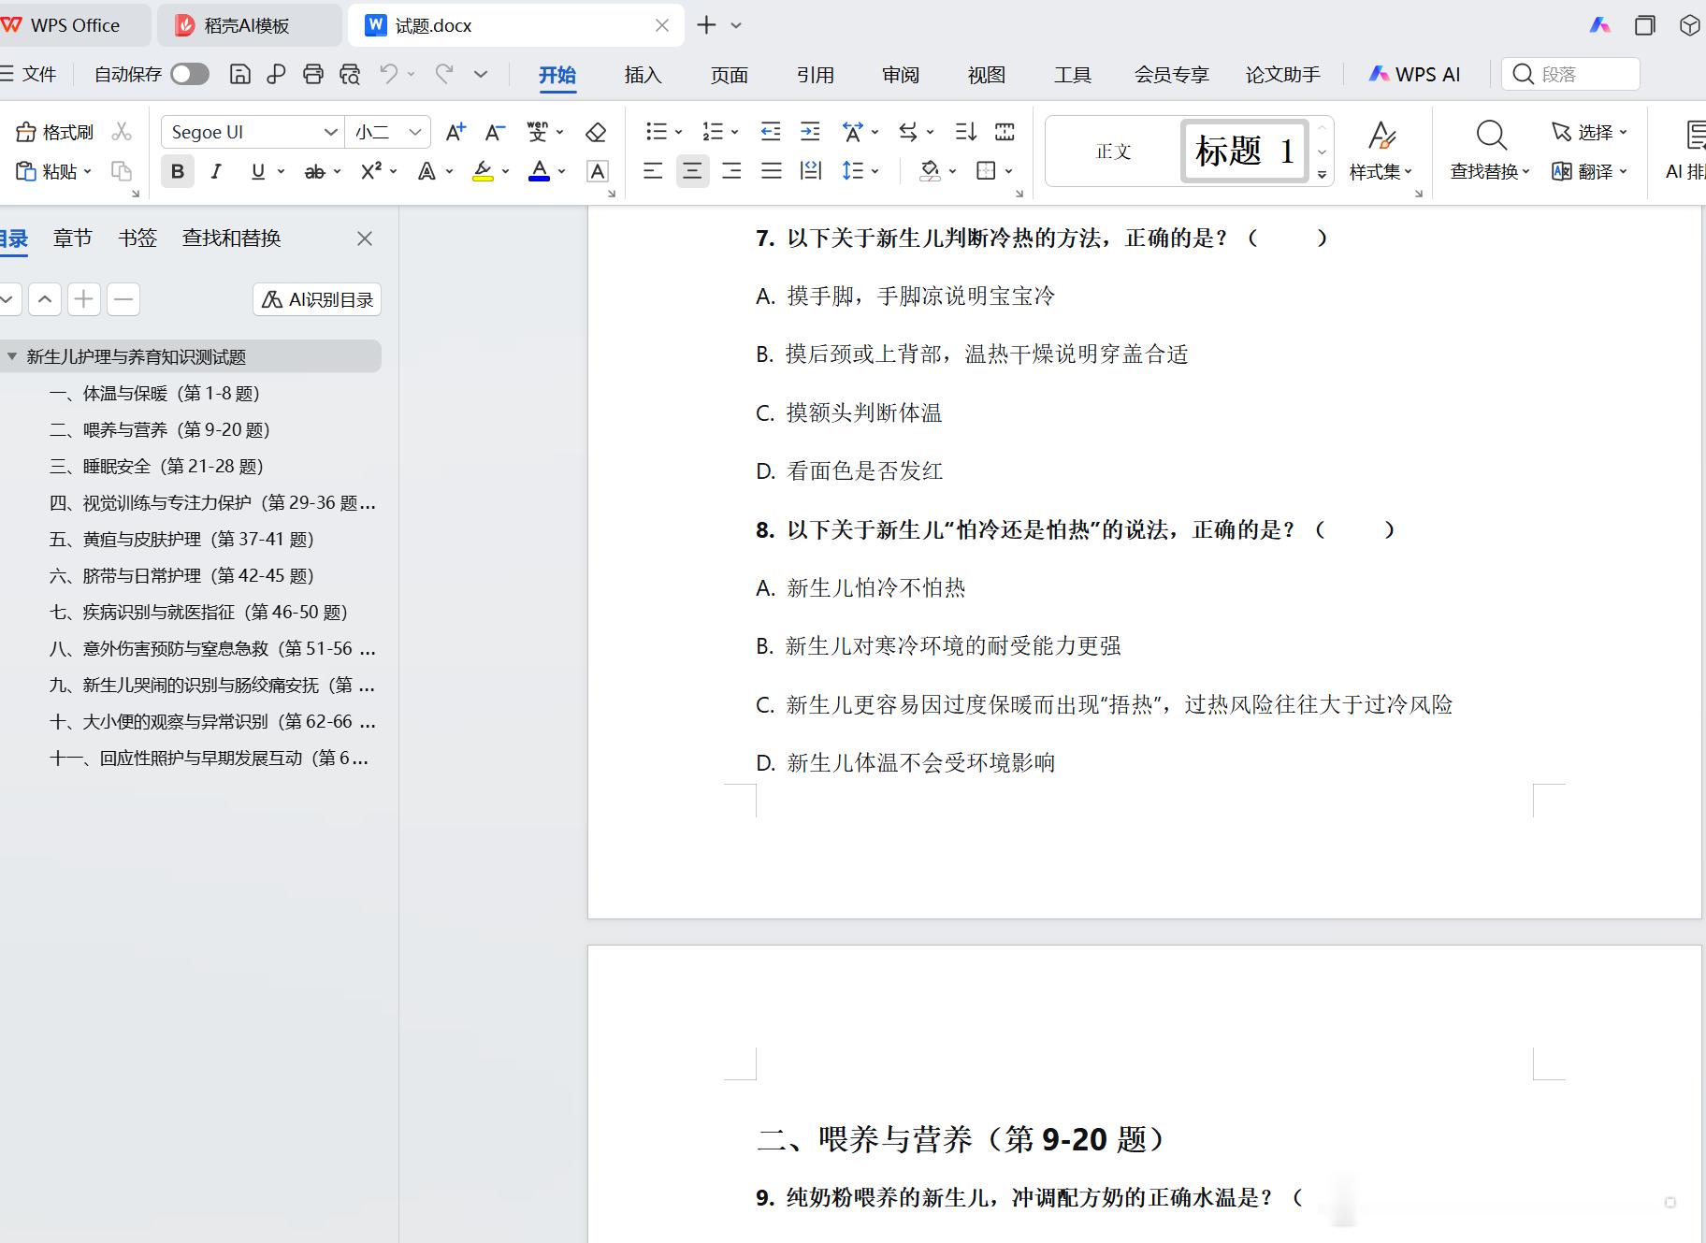Click the sort icon in paragraph group
This screenshot has height=1243, width=1706.
coord(966,132)
